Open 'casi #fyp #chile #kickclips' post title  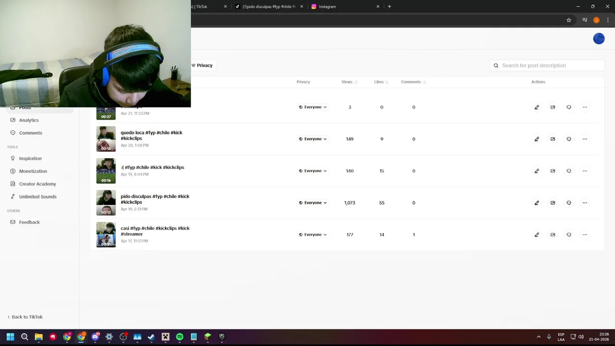pos(155,231)
